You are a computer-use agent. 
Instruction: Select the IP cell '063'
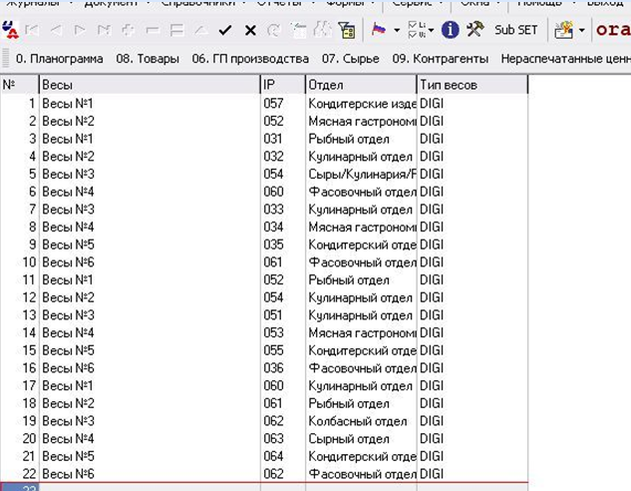point(283,439)
